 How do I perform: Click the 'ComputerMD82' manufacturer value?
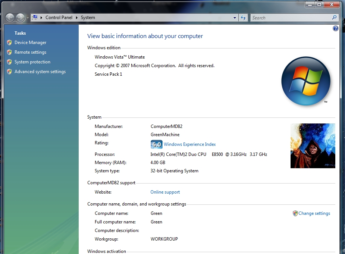tap(167, 126)
